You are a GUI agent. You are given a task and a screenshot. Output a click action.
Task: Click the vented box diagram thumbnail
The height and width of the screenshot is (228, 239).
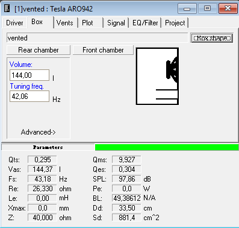pos(157,76)
